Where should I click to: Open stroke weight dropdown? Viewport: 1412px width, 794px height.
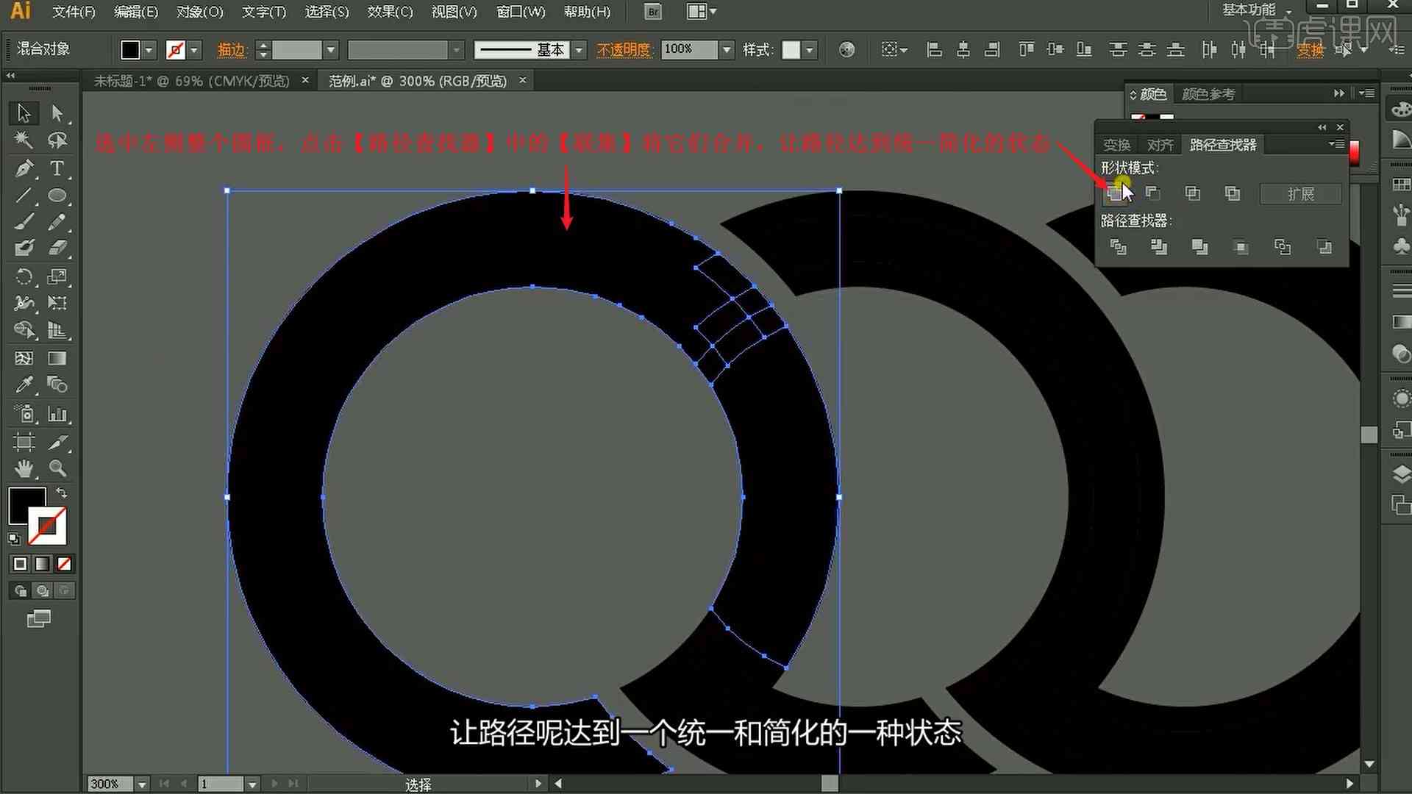(x=331, y=50)
